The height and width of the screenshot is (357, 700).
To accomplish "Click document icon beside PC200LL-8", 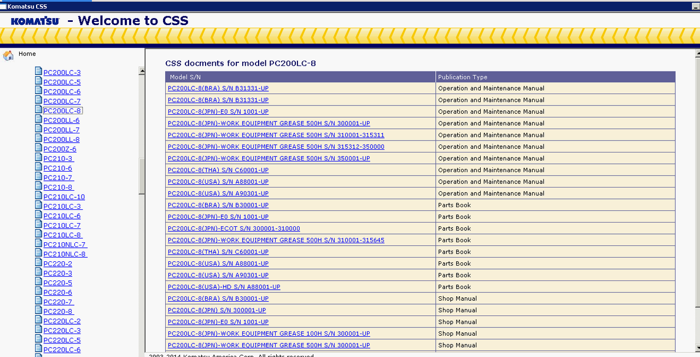I will click(x=38, y=138).
